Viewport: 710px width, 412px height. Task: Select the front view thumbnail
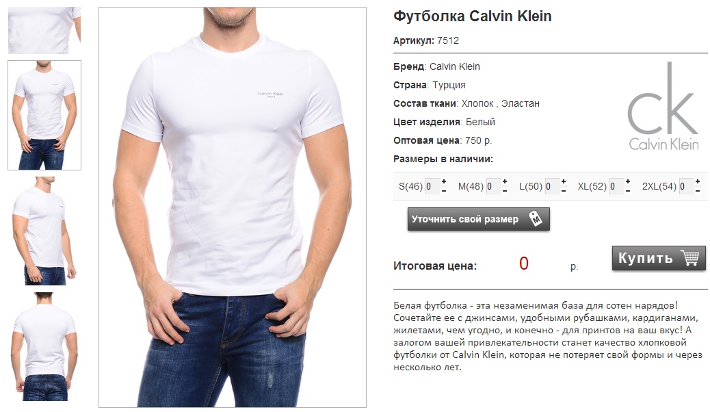44,115
